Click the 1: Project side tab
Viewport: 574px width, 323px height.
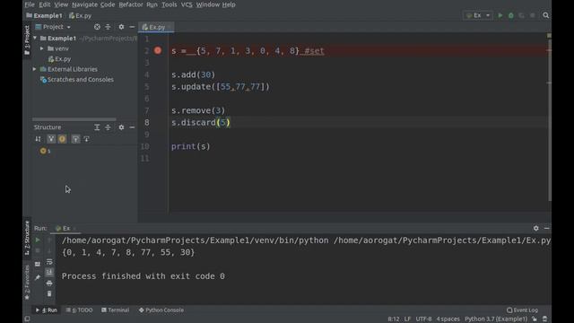tap(27, 40)
